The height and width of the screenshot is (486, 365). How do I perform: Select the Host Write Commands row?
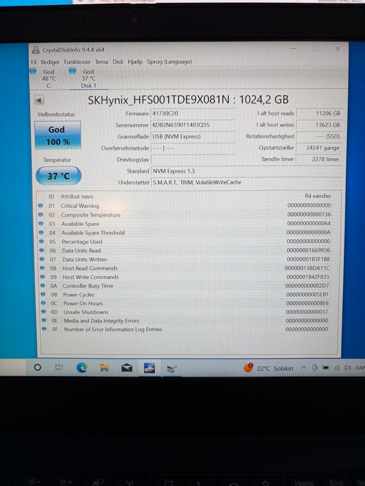coord(186,277)
